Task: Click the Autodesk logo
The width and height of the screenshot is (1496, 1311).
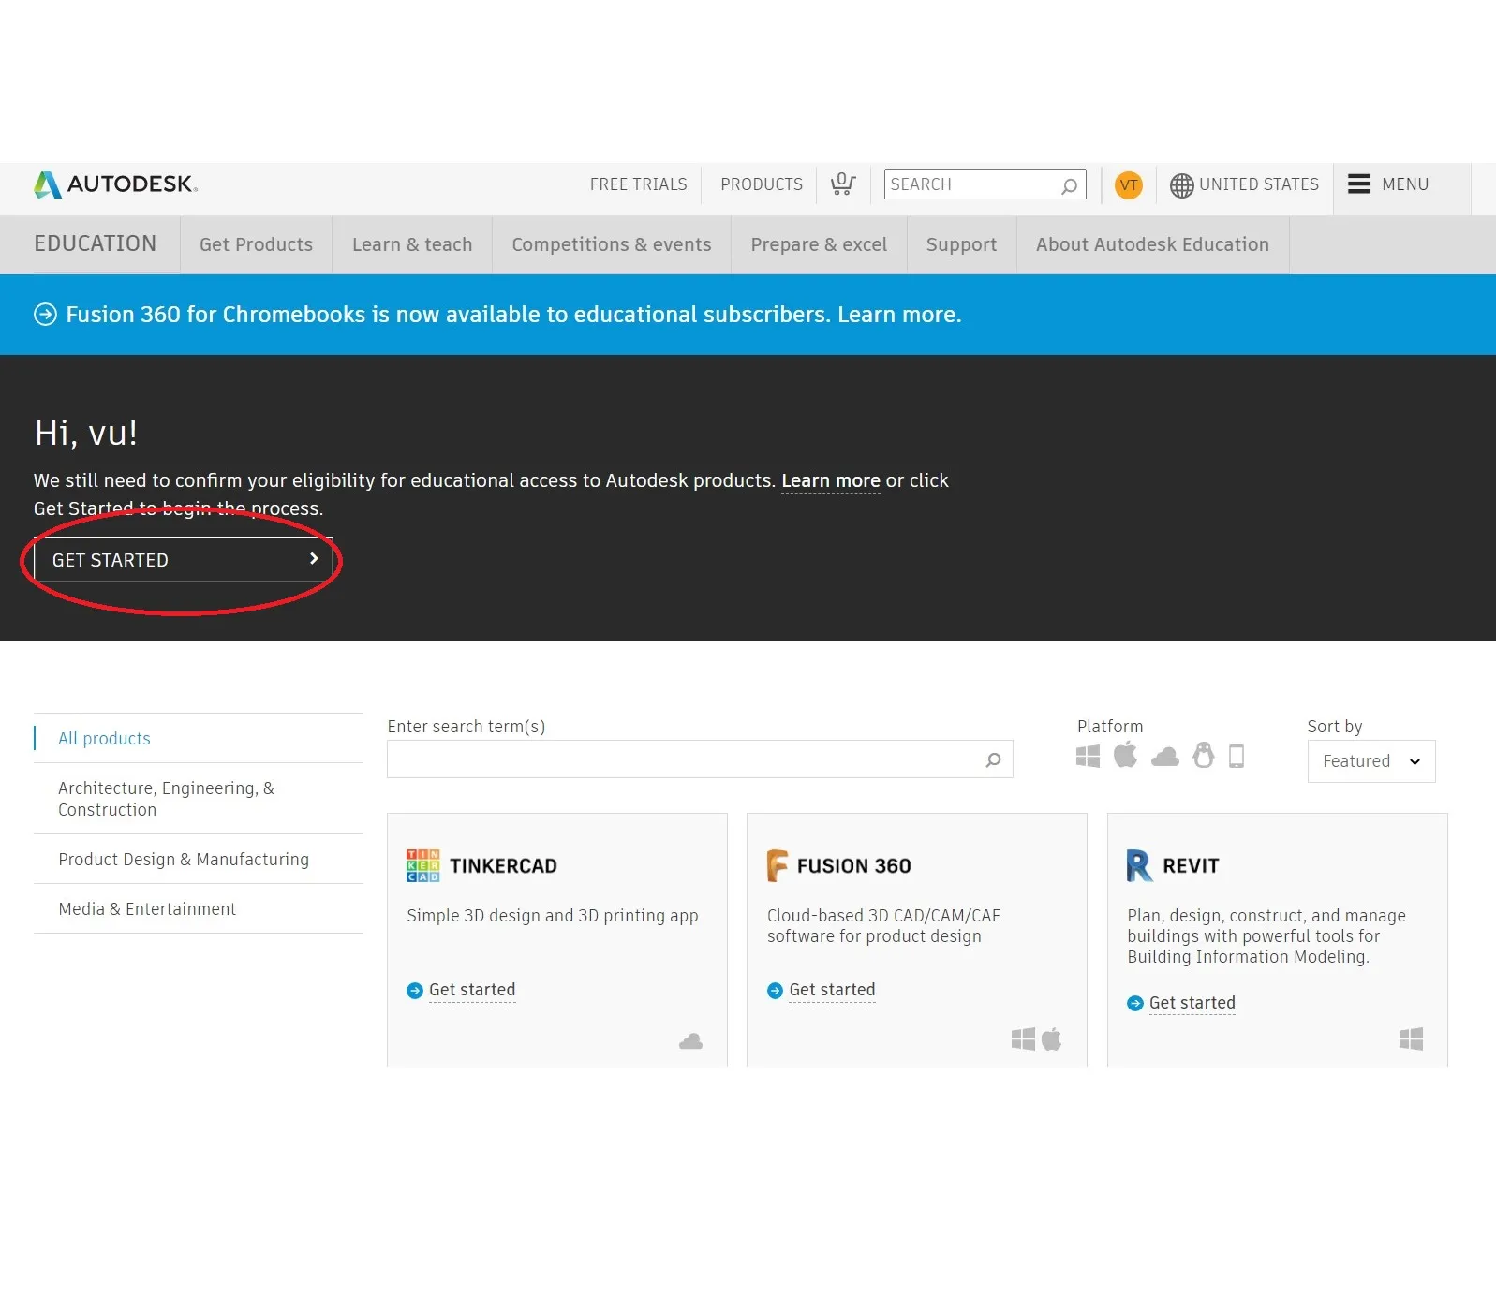Action: tap(115, 184)
